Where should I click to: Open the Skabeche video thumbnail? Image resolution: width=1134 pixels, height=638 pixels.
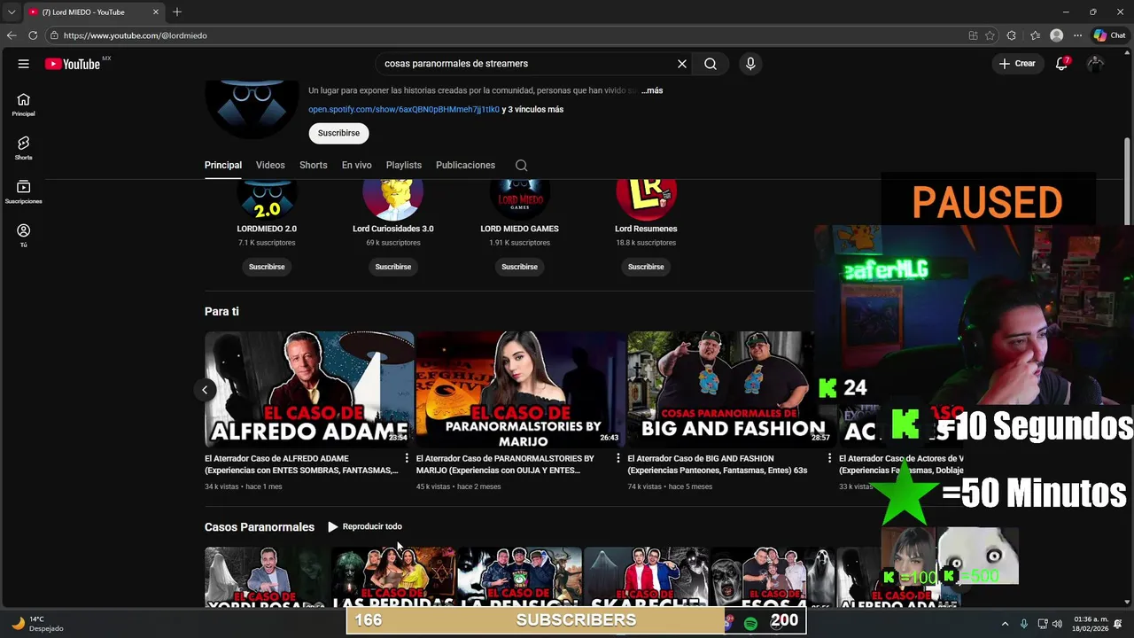coord(645,578)
